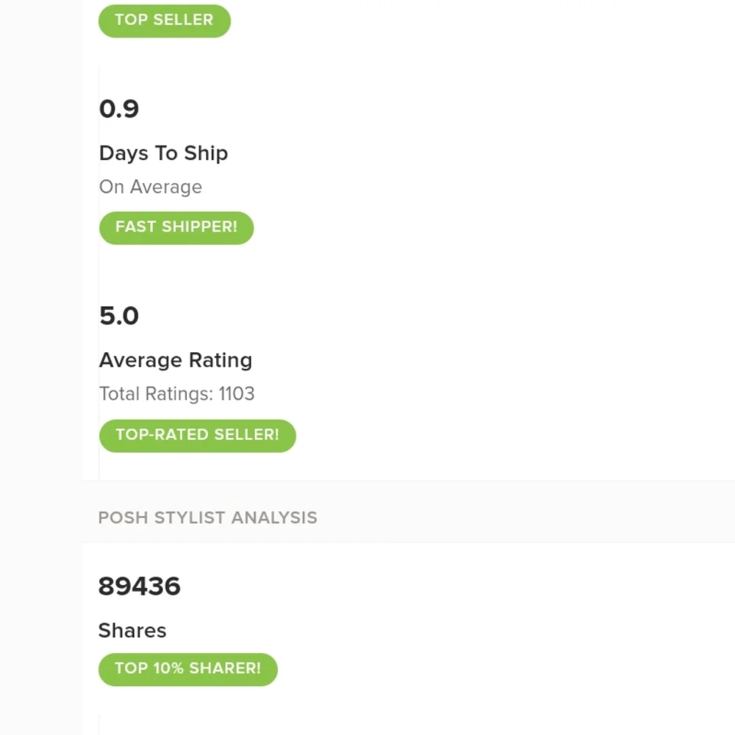This screenshot has width=735, height=735.
Task: Select the 89436 shares count
Action: [139, 587]
